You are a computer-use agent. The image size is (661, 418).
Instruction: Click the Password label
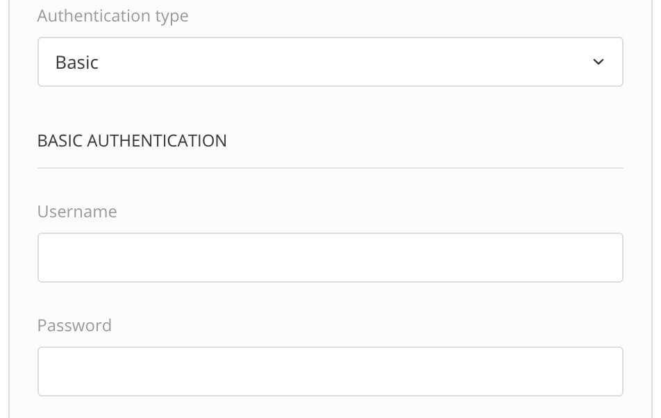[74, 325]
